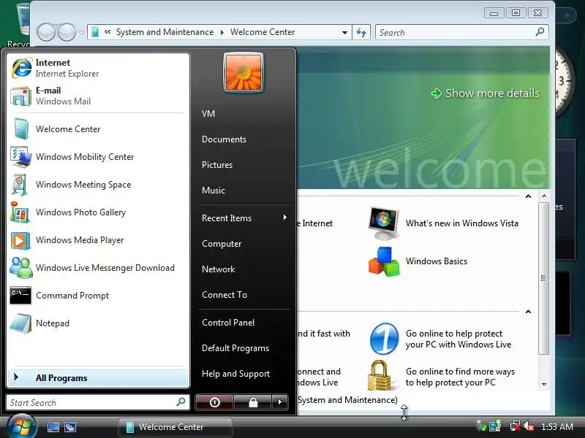Click the blue Windows Live OneCare icon
Screen dimensions: 585x438
tap(384, 339)
